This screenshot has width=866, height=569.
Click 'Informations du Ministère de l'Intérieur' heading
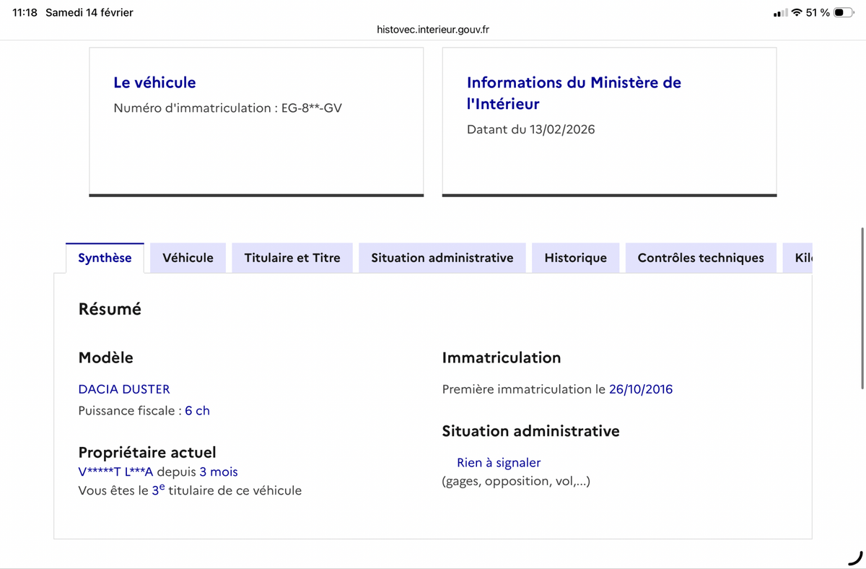tap(574, 92)
